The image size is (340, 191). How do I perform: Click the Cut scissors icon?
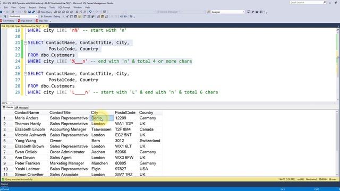click(76, 12)
